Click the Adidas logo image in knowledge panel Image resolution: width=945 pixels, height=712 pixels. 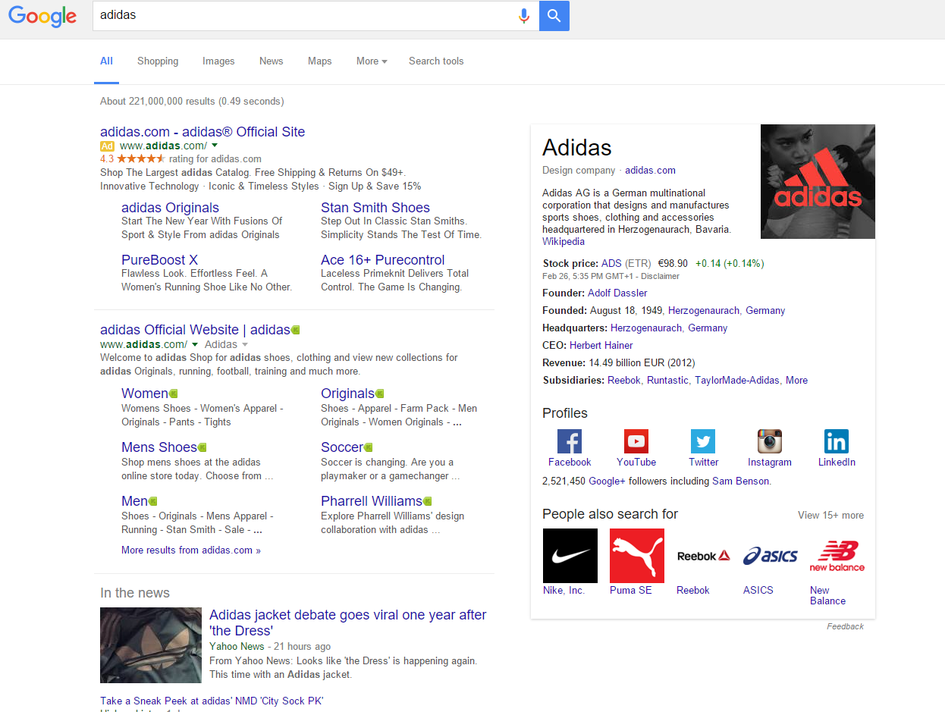click(x=818, y=182)
